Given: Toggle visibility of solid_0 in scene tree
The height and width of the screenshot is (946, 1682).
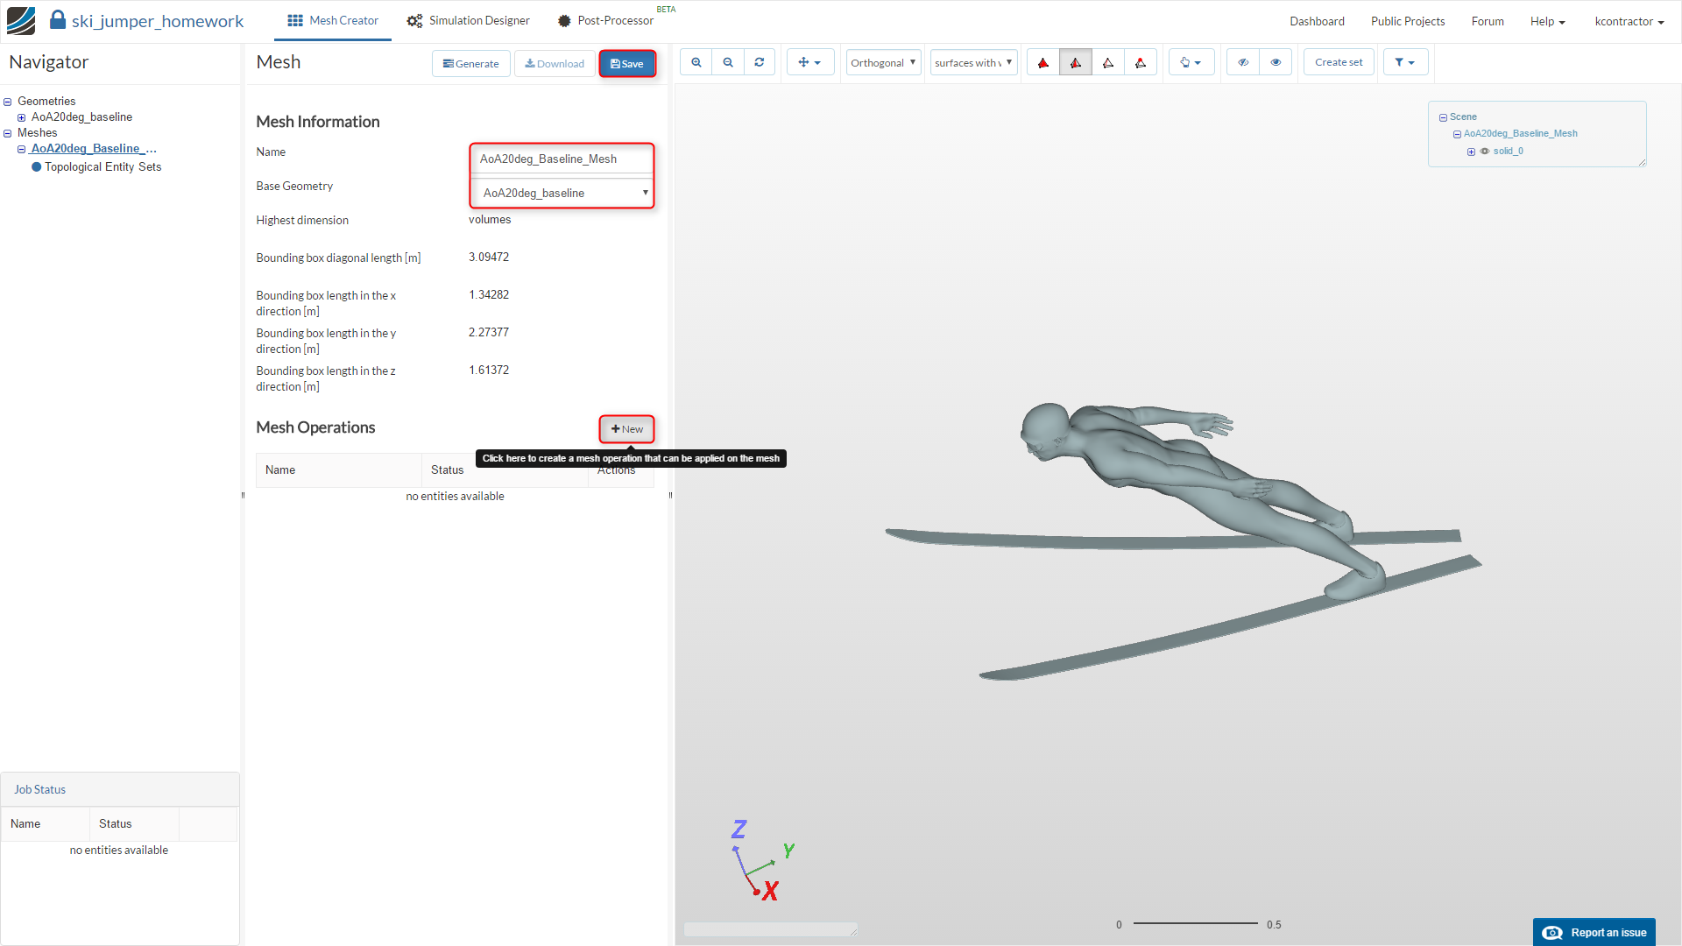Looking at the screenshot, I should (x=1485, y=152).
